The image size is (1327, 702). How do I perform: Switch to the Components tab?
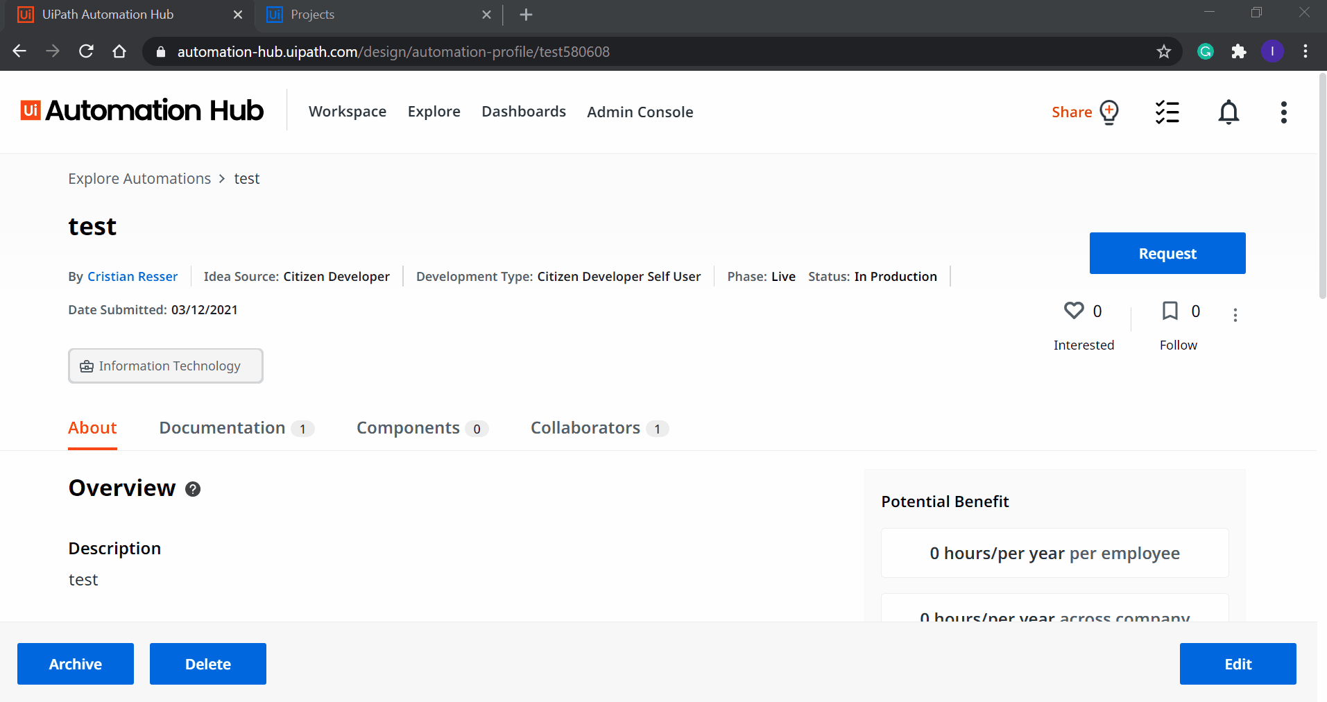tap(422, 428)
